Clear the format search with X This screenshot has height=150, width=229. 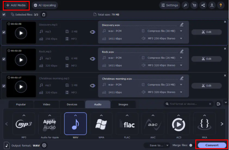210,104
